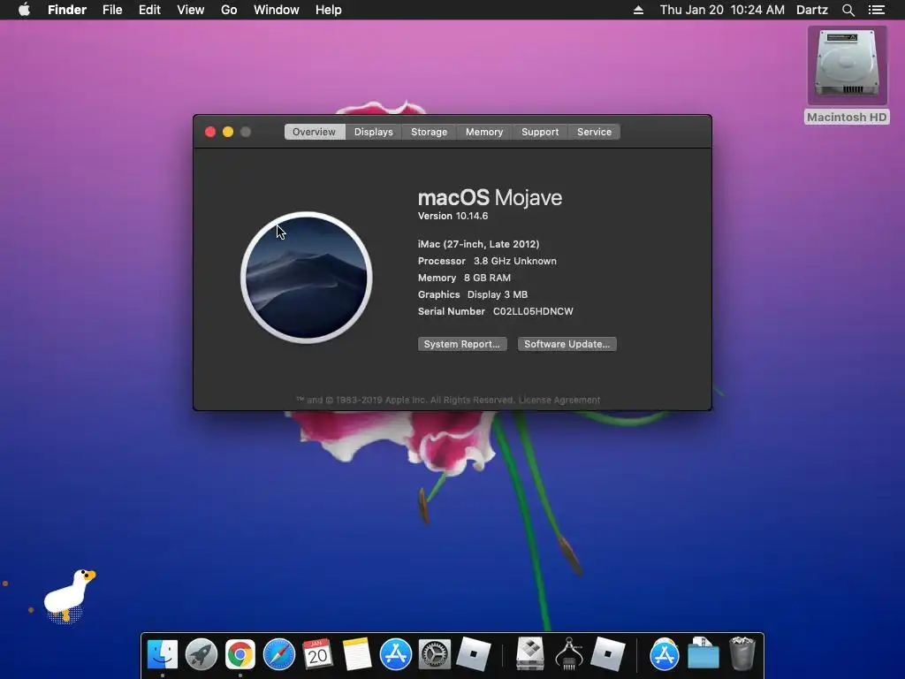The image size is (905, 679).
Task: Open Safari compass icon in Dock
Action: (x=278, y=654)
